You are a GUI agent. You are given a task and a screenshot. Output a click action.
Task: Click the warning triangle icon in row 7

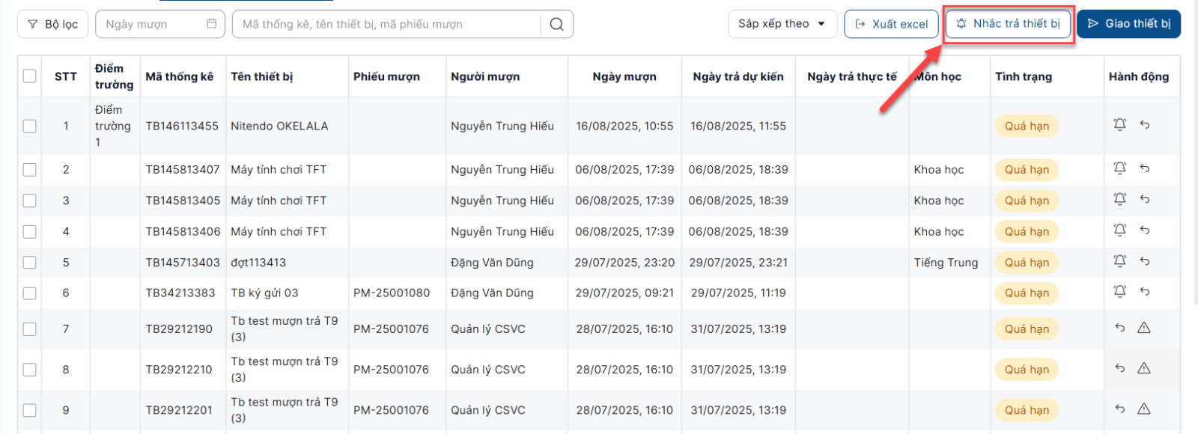[x=1144, y=328]
